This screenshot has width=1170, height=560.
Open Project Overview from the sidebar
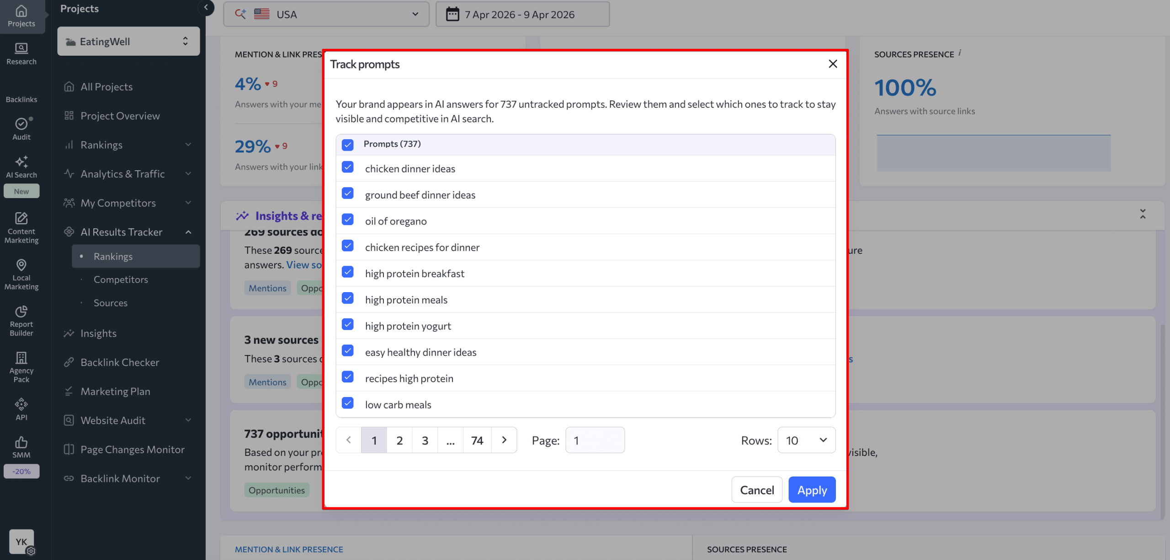pos(120,115)
